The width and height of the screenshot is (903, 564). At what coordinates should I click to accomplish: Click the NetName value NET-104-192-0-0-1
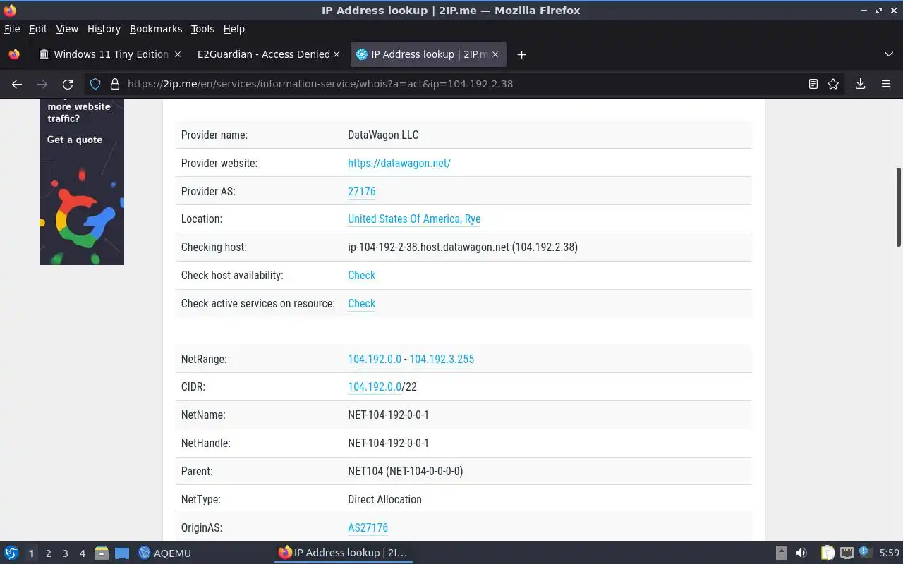[388, 415]
